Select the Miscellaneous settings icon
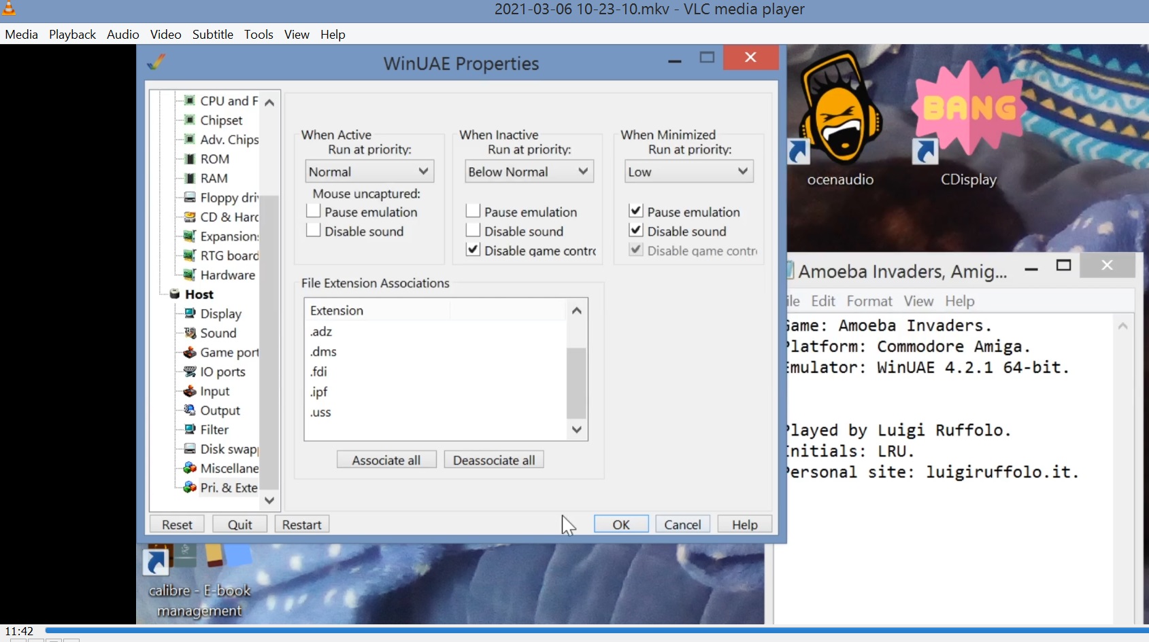This screenshot has width=1149, height=642. tap(190, 468)
